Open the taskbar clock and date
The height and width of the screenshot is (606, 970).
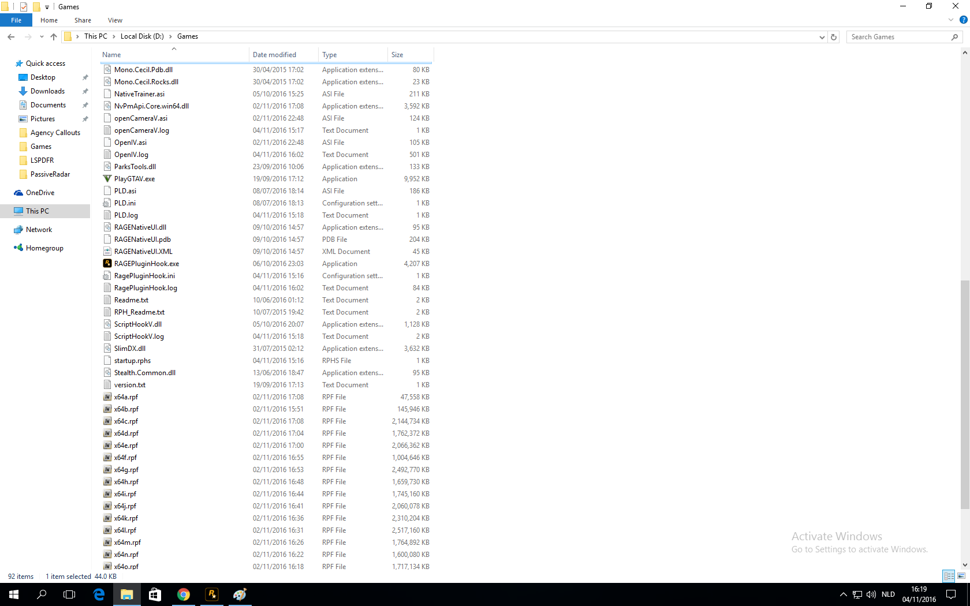[x=919, y=594]
